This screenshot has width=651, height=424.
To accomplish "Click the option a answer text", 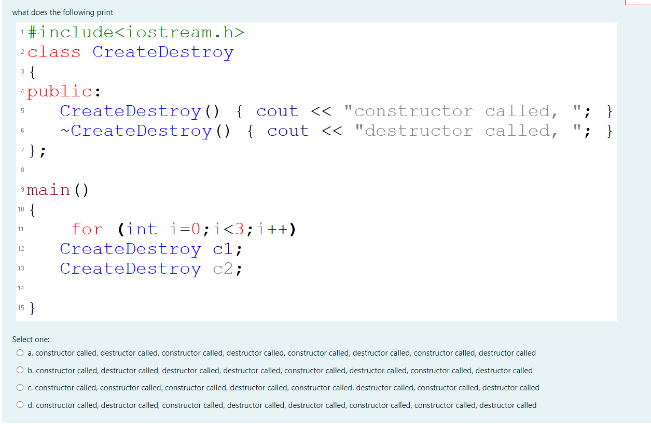I will pyautogui.click(x=281, y=353).
